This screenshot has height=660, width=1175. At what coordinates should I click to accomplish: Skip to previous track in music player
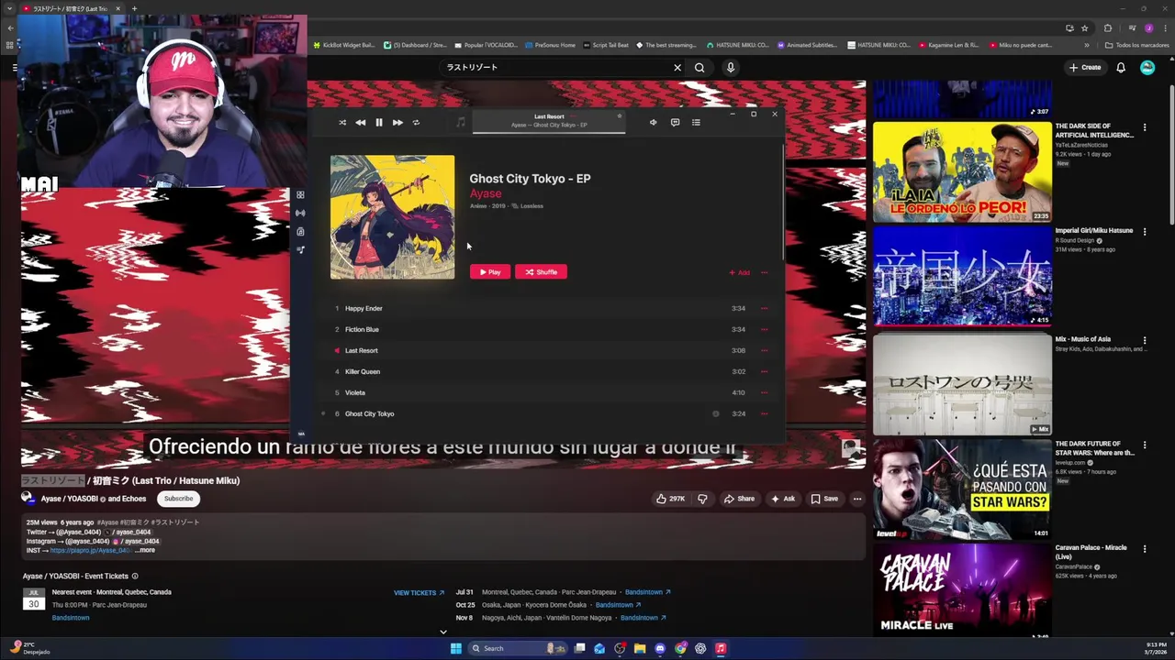(x=360, y=123)
